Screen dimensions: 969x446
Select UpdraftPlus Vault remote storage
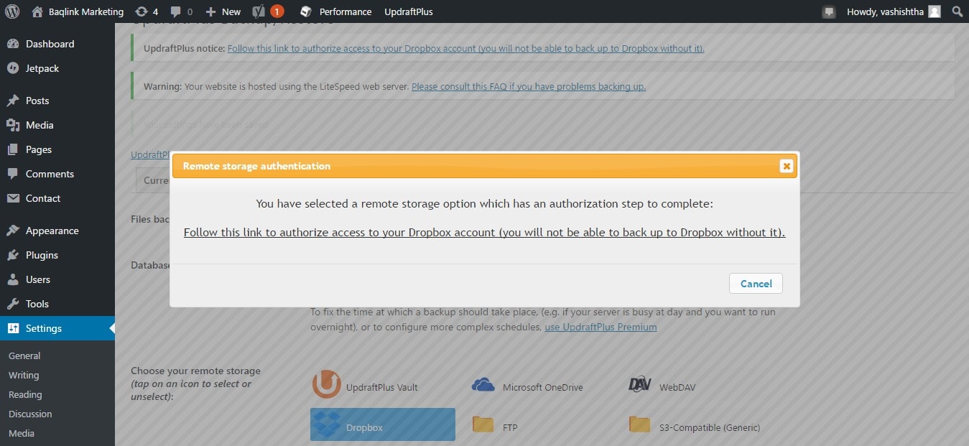click(365, 386)
